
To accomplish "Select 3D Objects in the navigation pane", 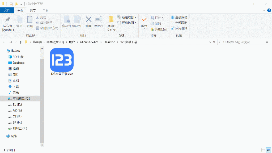I will tap(18, 57).
